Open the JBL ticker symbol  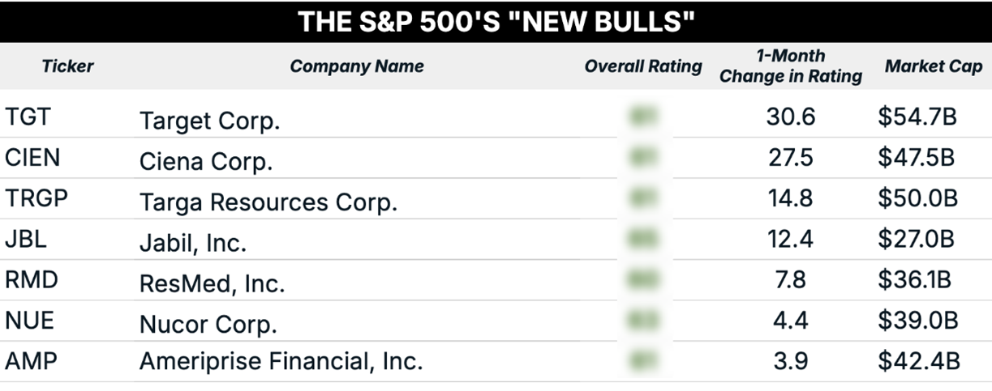coord(26,240)
